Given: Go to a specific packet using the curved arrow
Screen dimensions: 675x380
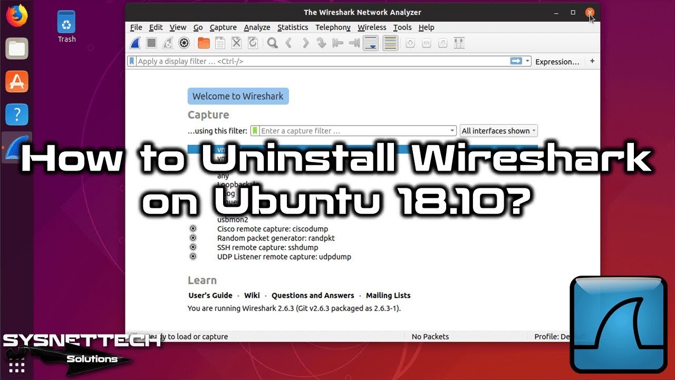Looking at the screenshot, I should tap(321, 43).
